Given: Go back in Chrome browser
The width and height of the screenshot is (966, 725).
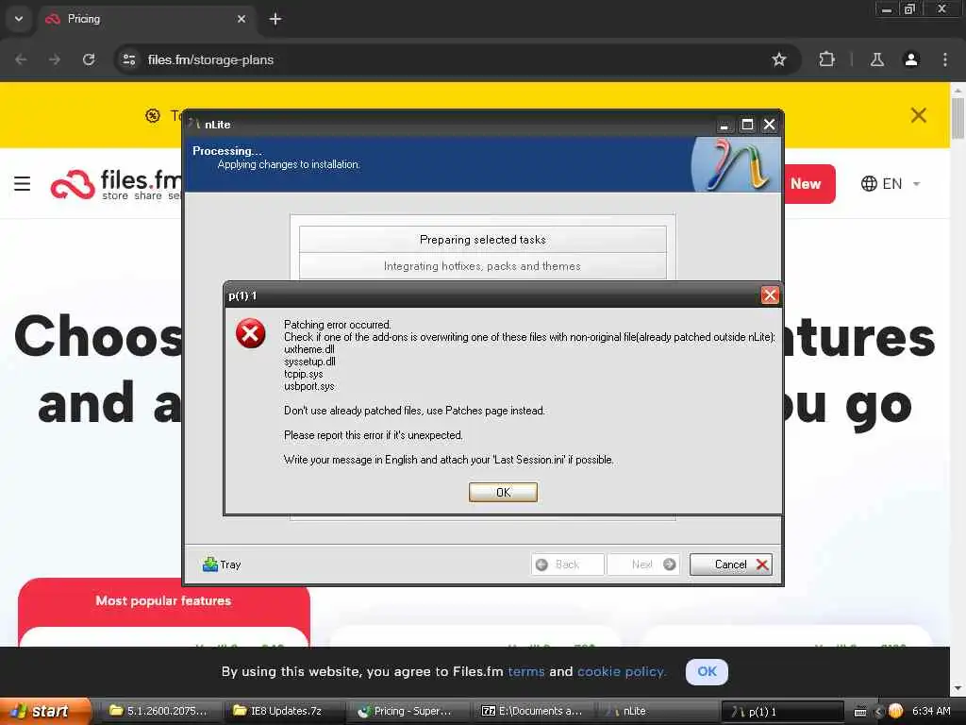Looking at the screenshot, I should coord(21,59).
